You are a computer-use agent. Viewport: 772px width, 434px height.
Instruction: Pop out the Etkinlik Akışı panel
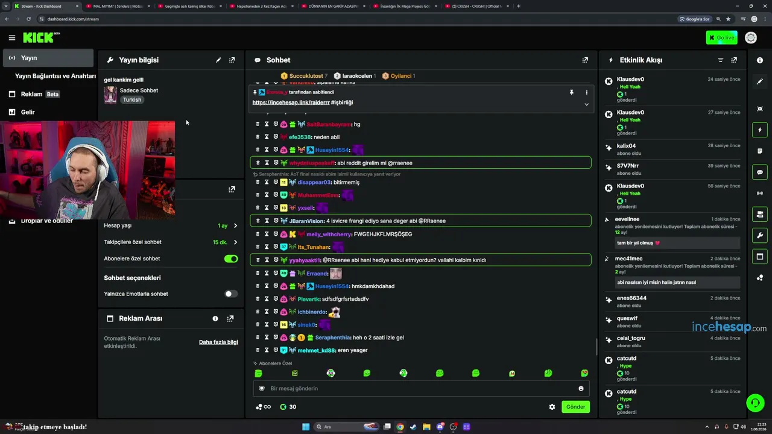734,60
